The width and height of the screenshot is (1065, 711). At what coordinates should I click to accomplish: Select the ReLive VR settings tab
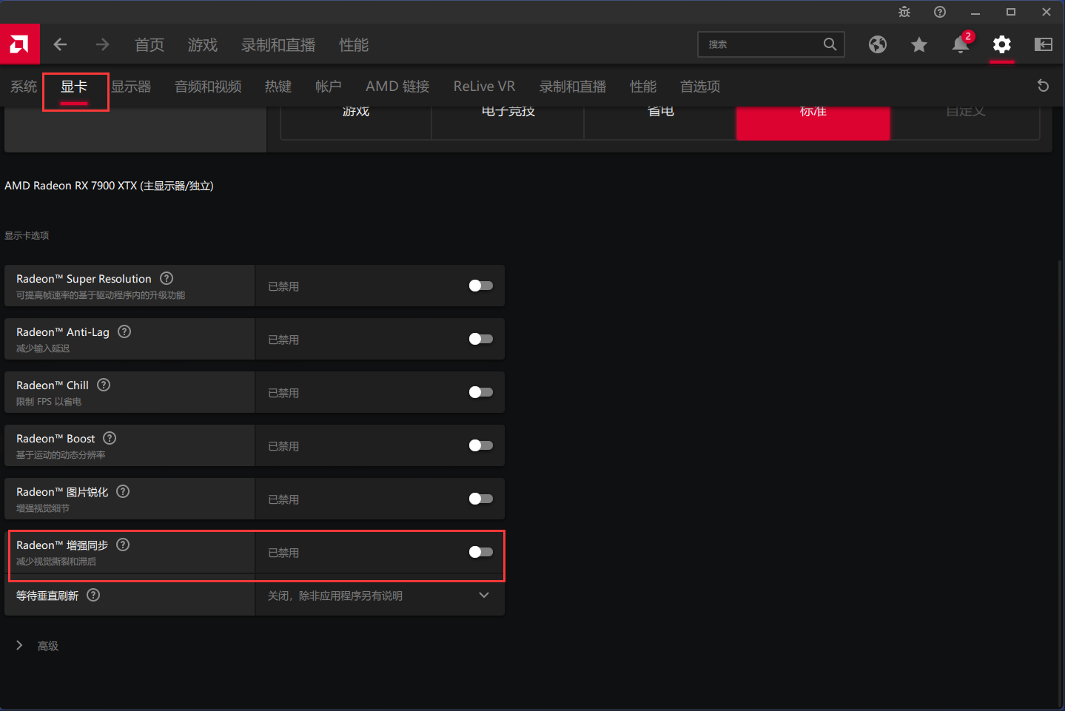484,87
